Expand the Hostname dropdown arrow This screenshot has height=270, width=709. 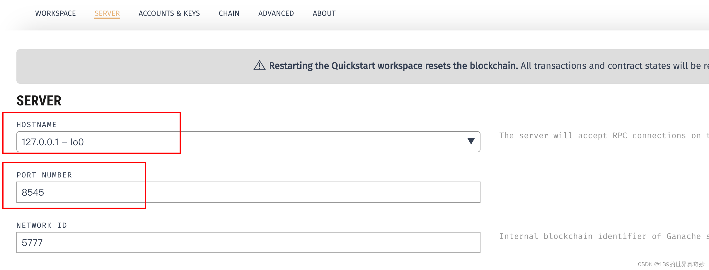pos(471,141)
